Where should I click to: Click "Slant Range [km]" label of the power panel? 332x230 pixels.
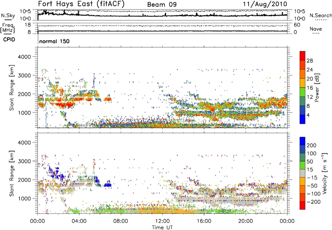(x=12, y=88)
